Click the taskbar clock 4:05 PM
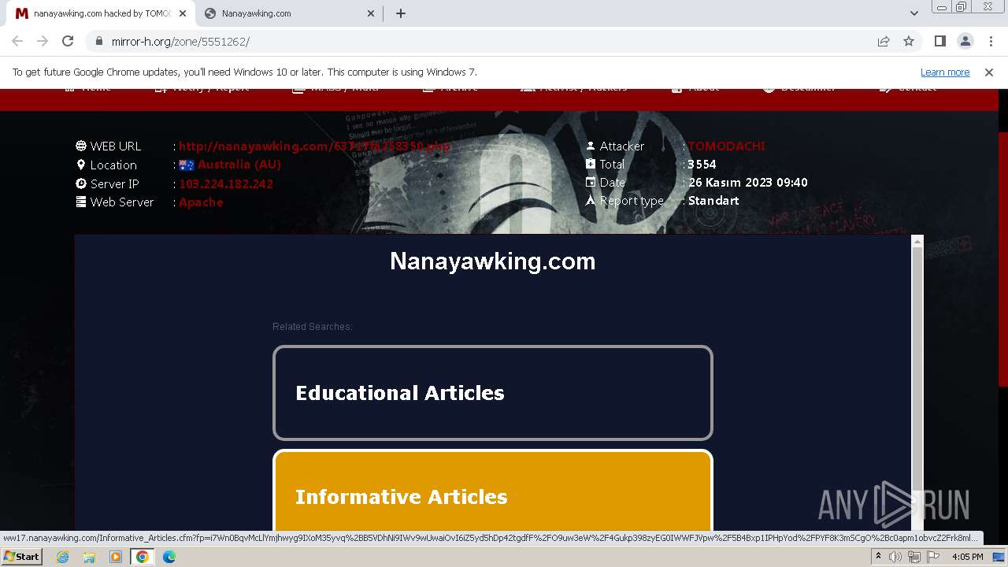The height and width of the screenshot is (567, 1008). 968,557
